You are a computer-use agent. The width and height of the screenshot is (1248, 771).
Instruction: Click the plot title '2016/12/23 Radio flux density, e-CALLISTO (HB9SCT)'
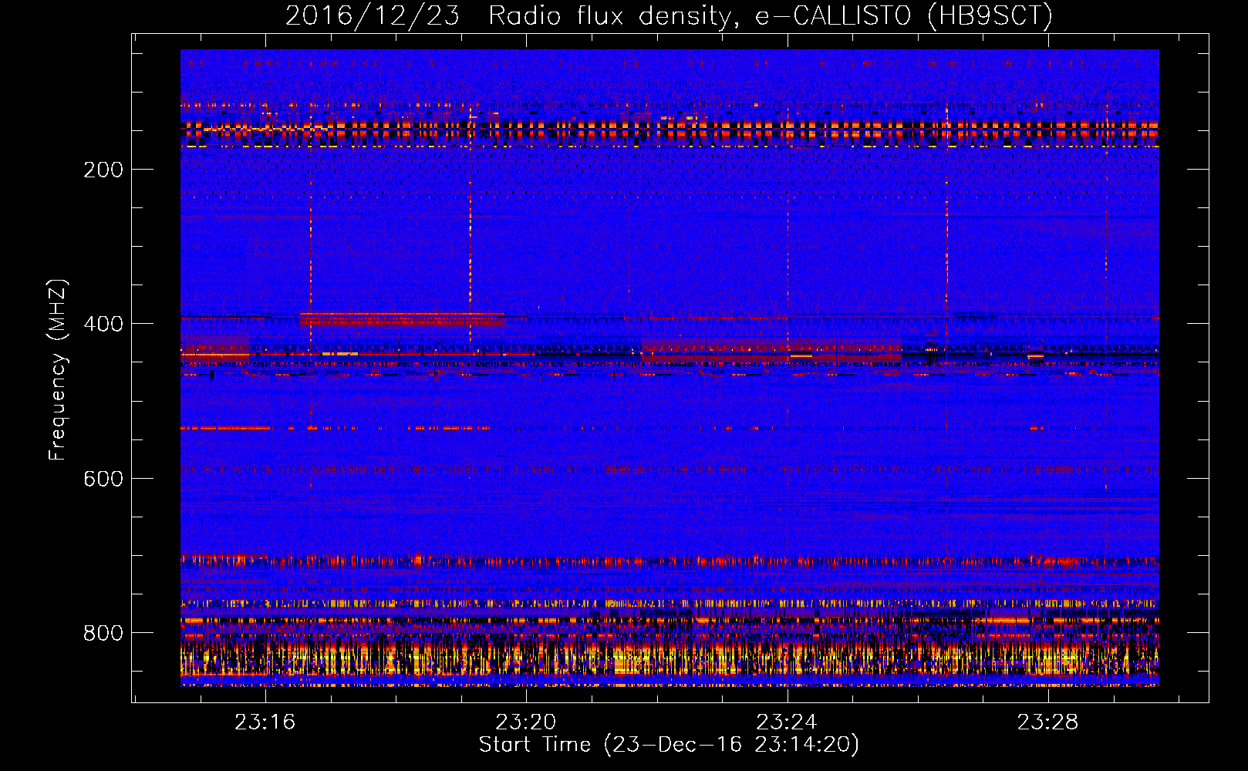point(669,15)
